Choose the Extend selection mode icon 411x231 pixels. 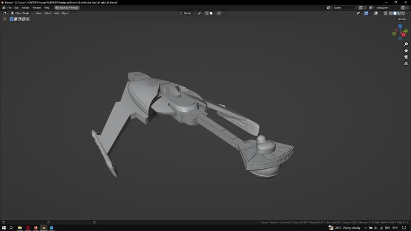[x=15, y=19]
